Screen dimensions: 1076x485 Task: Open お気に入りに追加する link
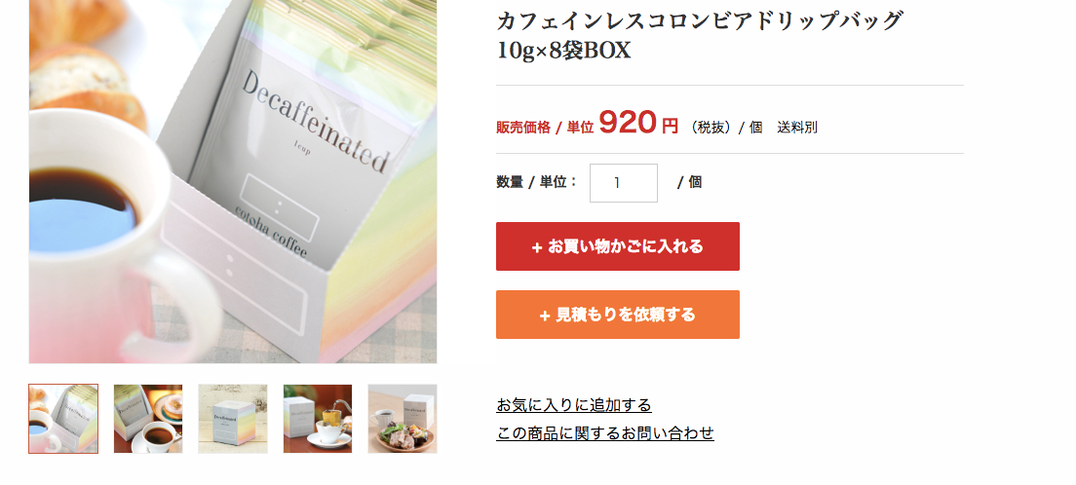click(x=574, y=405)
